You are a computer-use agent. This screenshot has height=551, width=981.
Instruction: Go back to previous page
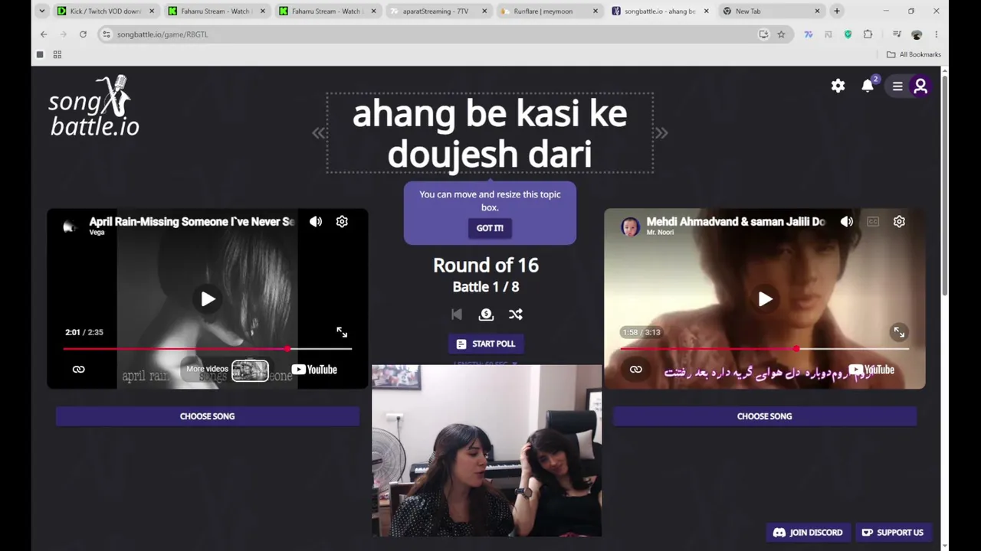(x=44, y=34)
